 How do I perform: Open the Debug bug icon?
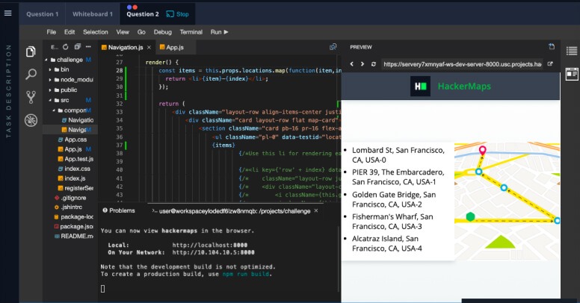tap(31, 120)
